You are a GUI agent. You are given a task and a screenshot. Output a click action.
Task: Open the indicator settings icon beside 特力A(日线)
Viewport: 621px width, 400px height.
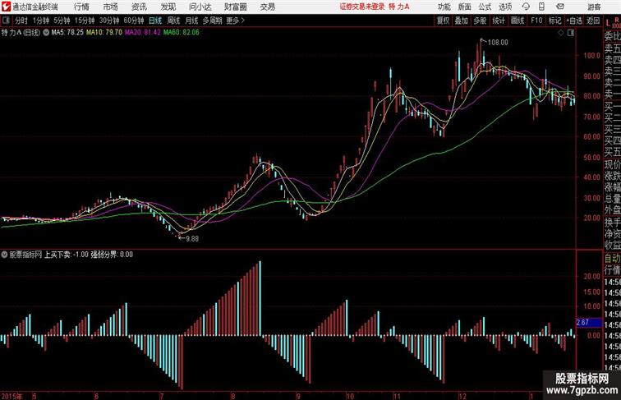point(46,33)
